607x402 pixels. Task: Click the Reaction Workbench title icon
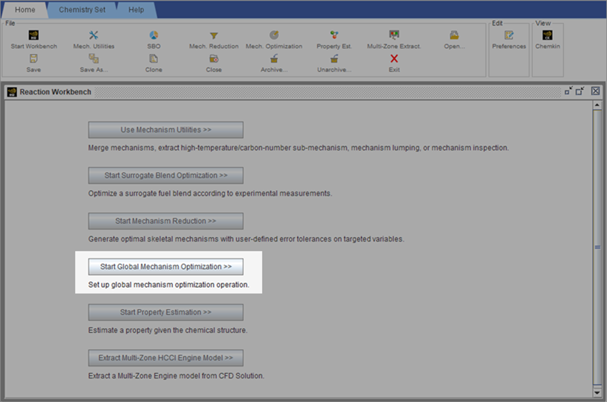[12, 92]
